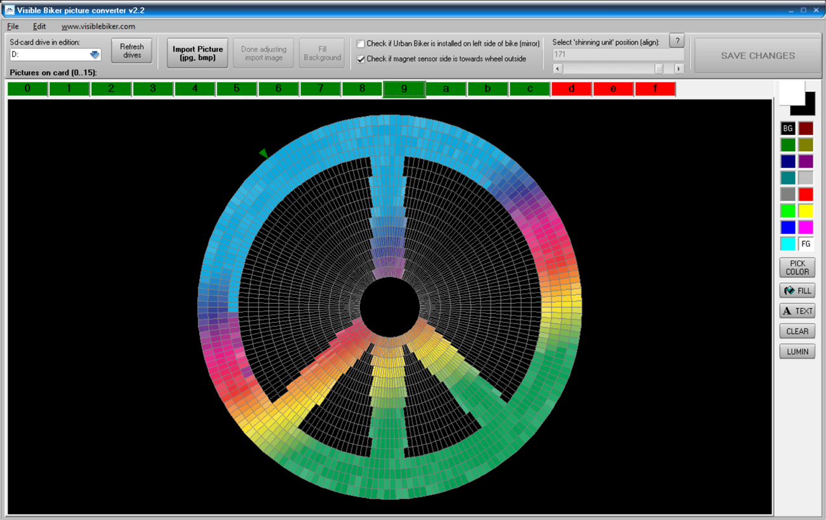Click the app icon in title bar
Screen dimensions: 826x520
[10, 10]
